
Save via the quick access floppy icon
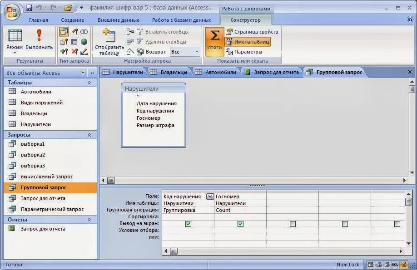coord(29,8)
